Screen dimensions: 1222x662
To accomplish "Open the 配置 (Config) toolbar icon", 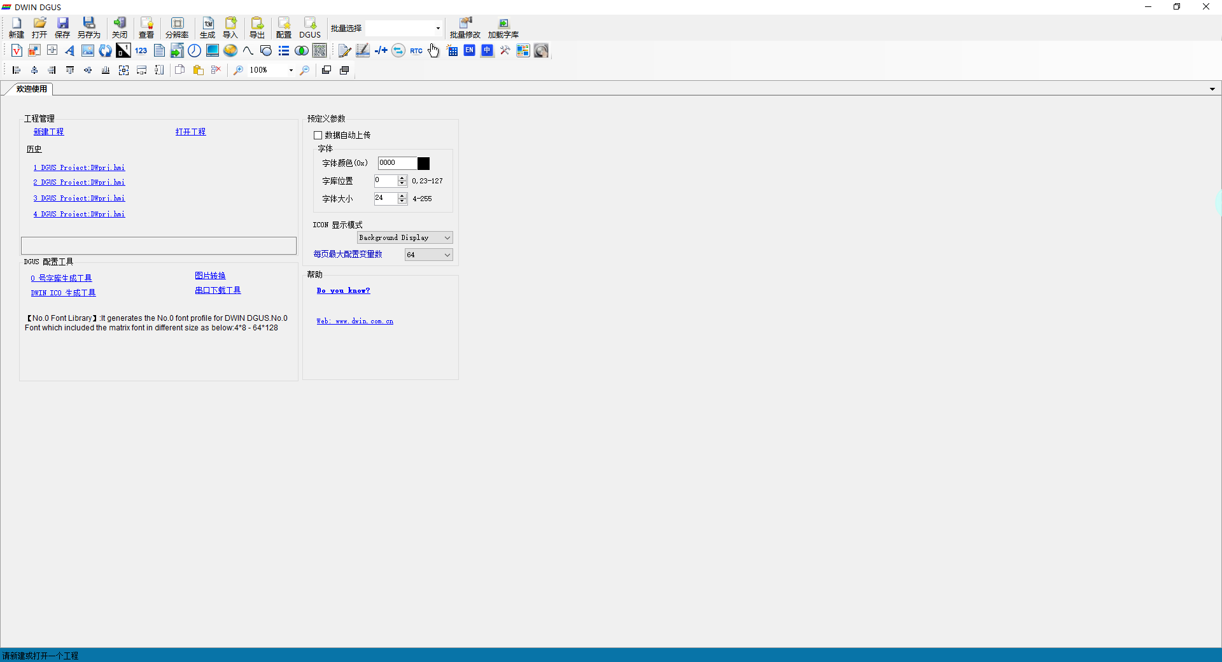I will point(284,28).
